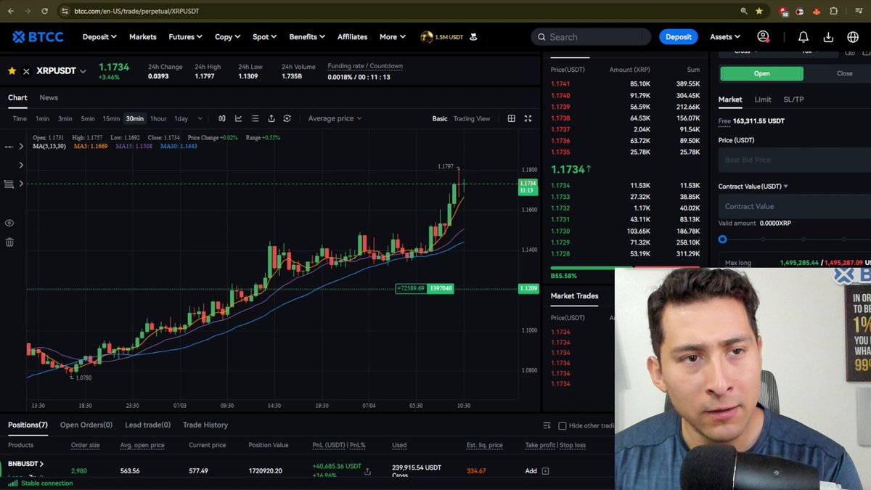
Task: Click the chart list settings icon
Action: click(x=255, y=118)
